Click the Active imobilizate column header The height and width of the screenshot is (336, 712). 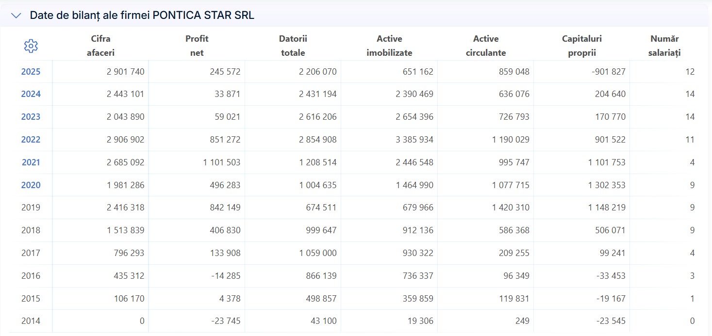pos(389,46)
